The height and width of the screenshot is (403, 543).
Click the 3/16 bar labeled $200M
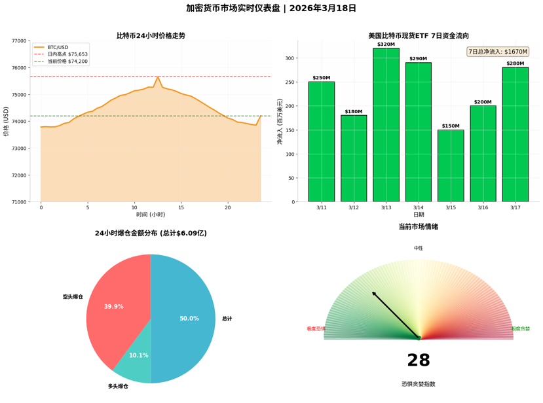click(x=483, y=153)
